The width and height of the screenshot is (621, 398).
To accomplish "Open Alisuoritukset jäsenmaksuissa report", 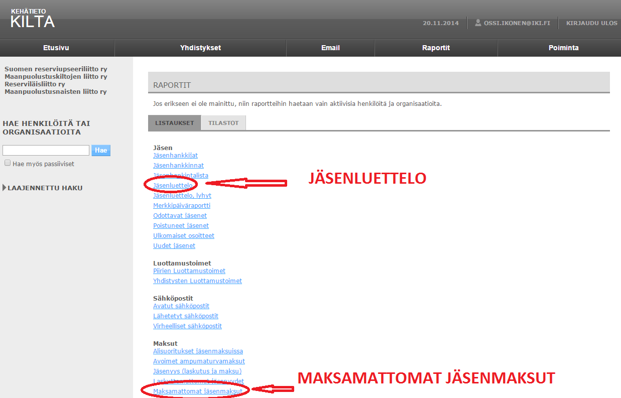I will click(x=198, y=351).
